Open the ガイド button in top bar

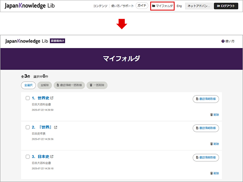pos(142,6)
